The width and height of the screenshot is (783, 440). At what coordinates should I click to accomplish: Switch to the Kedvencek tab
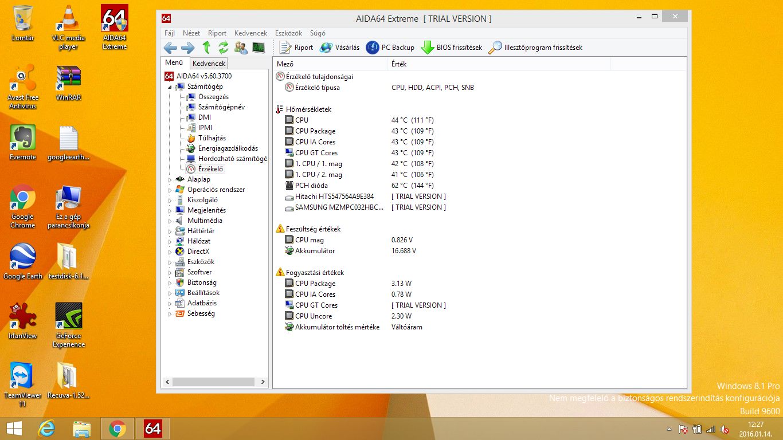[x=209, y=64]
